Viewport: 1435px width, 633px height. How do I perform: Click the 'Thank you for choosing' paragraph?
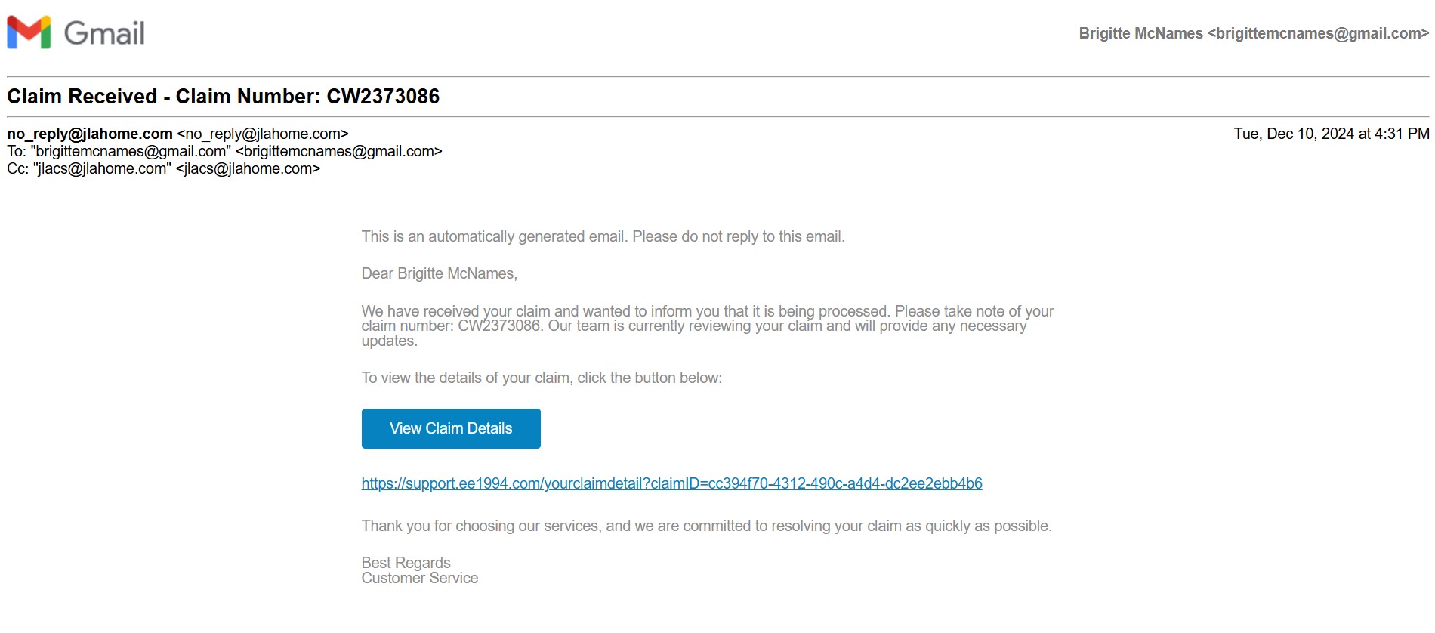click(707, 526)
